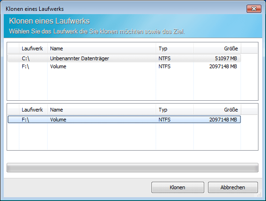
Task: Click the blank header cell in source list
Action: click(13, 48)
